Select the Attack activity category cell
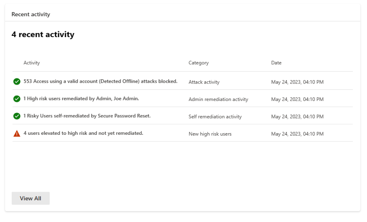The height and width of the screenshot is (222, 367). [204, 82]
